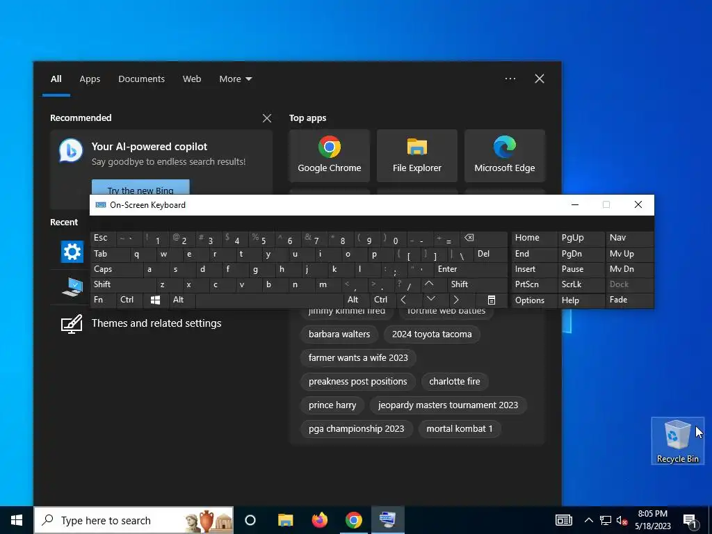Search for farmer wants a wife 2023
This screenshot has height=534, width=712.
coord(358,358)
